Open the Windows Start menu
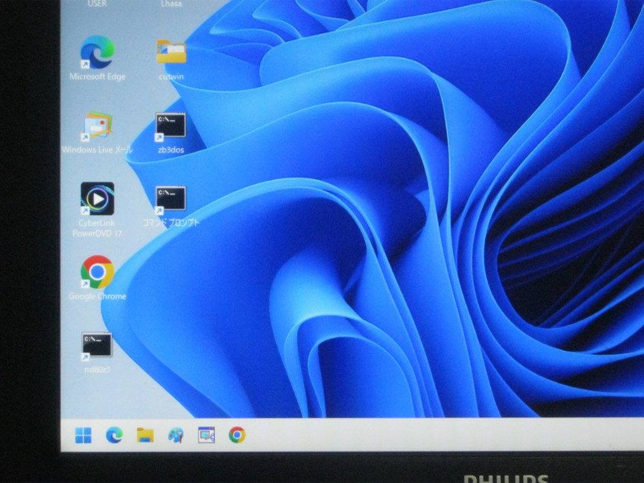The image size is (644, 483). point(83,435)
